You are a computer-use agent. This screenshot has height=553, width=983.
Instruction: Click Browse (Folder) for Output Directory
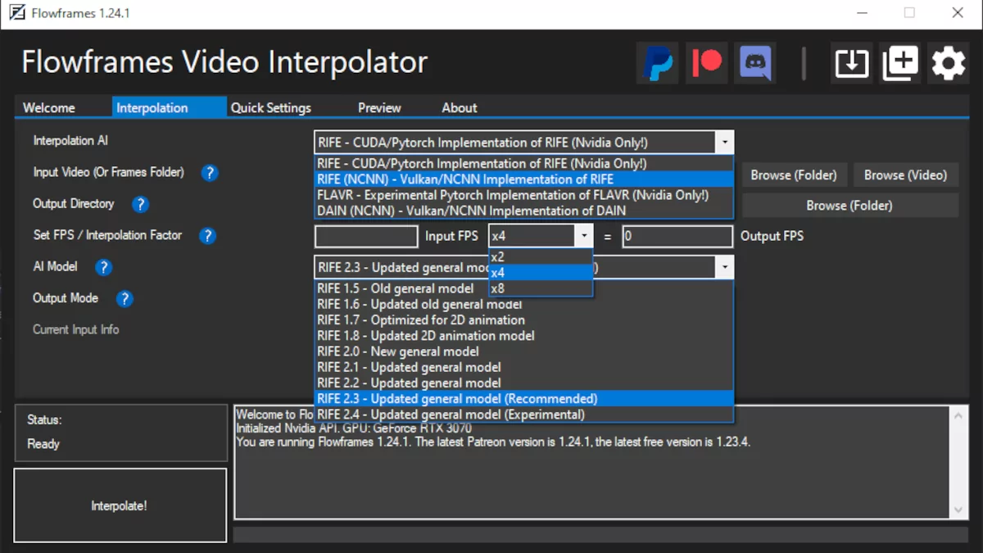pyautogui.click(x=849, y=205)
